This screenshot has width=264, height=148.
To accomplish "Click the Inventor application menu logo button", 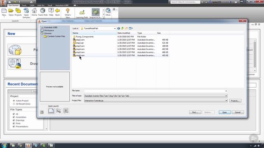I will tap(3, 3).
